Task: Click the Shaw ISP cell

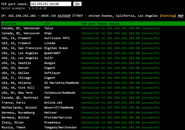Action: click(x=48, y=33)
